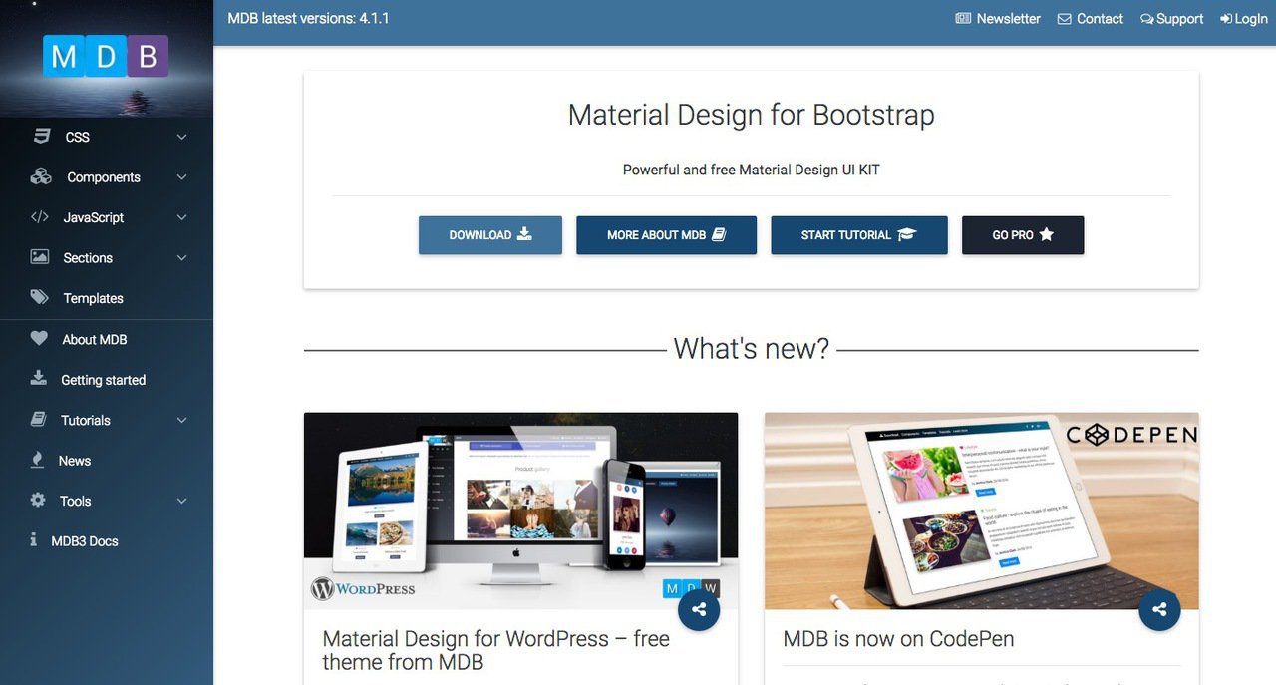Viewport: 1276px width, 685px height.
Task: Expand the Tools menu chevron
Action: (181, 501)
